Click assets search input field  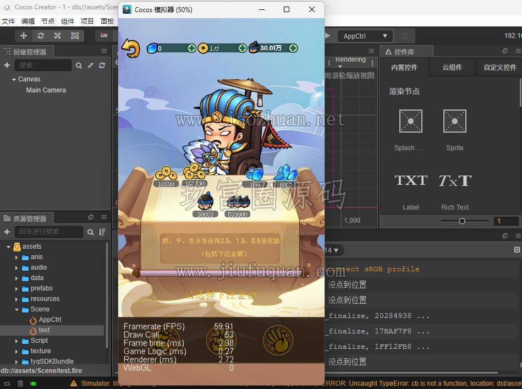pyautogui.click(x=49, y=232)
